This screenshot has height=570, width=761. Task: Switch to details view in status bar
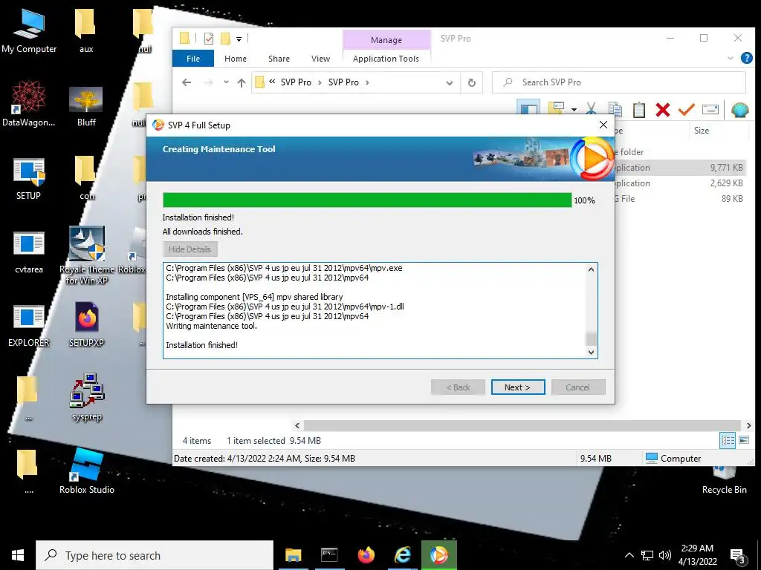pos(728,440)
